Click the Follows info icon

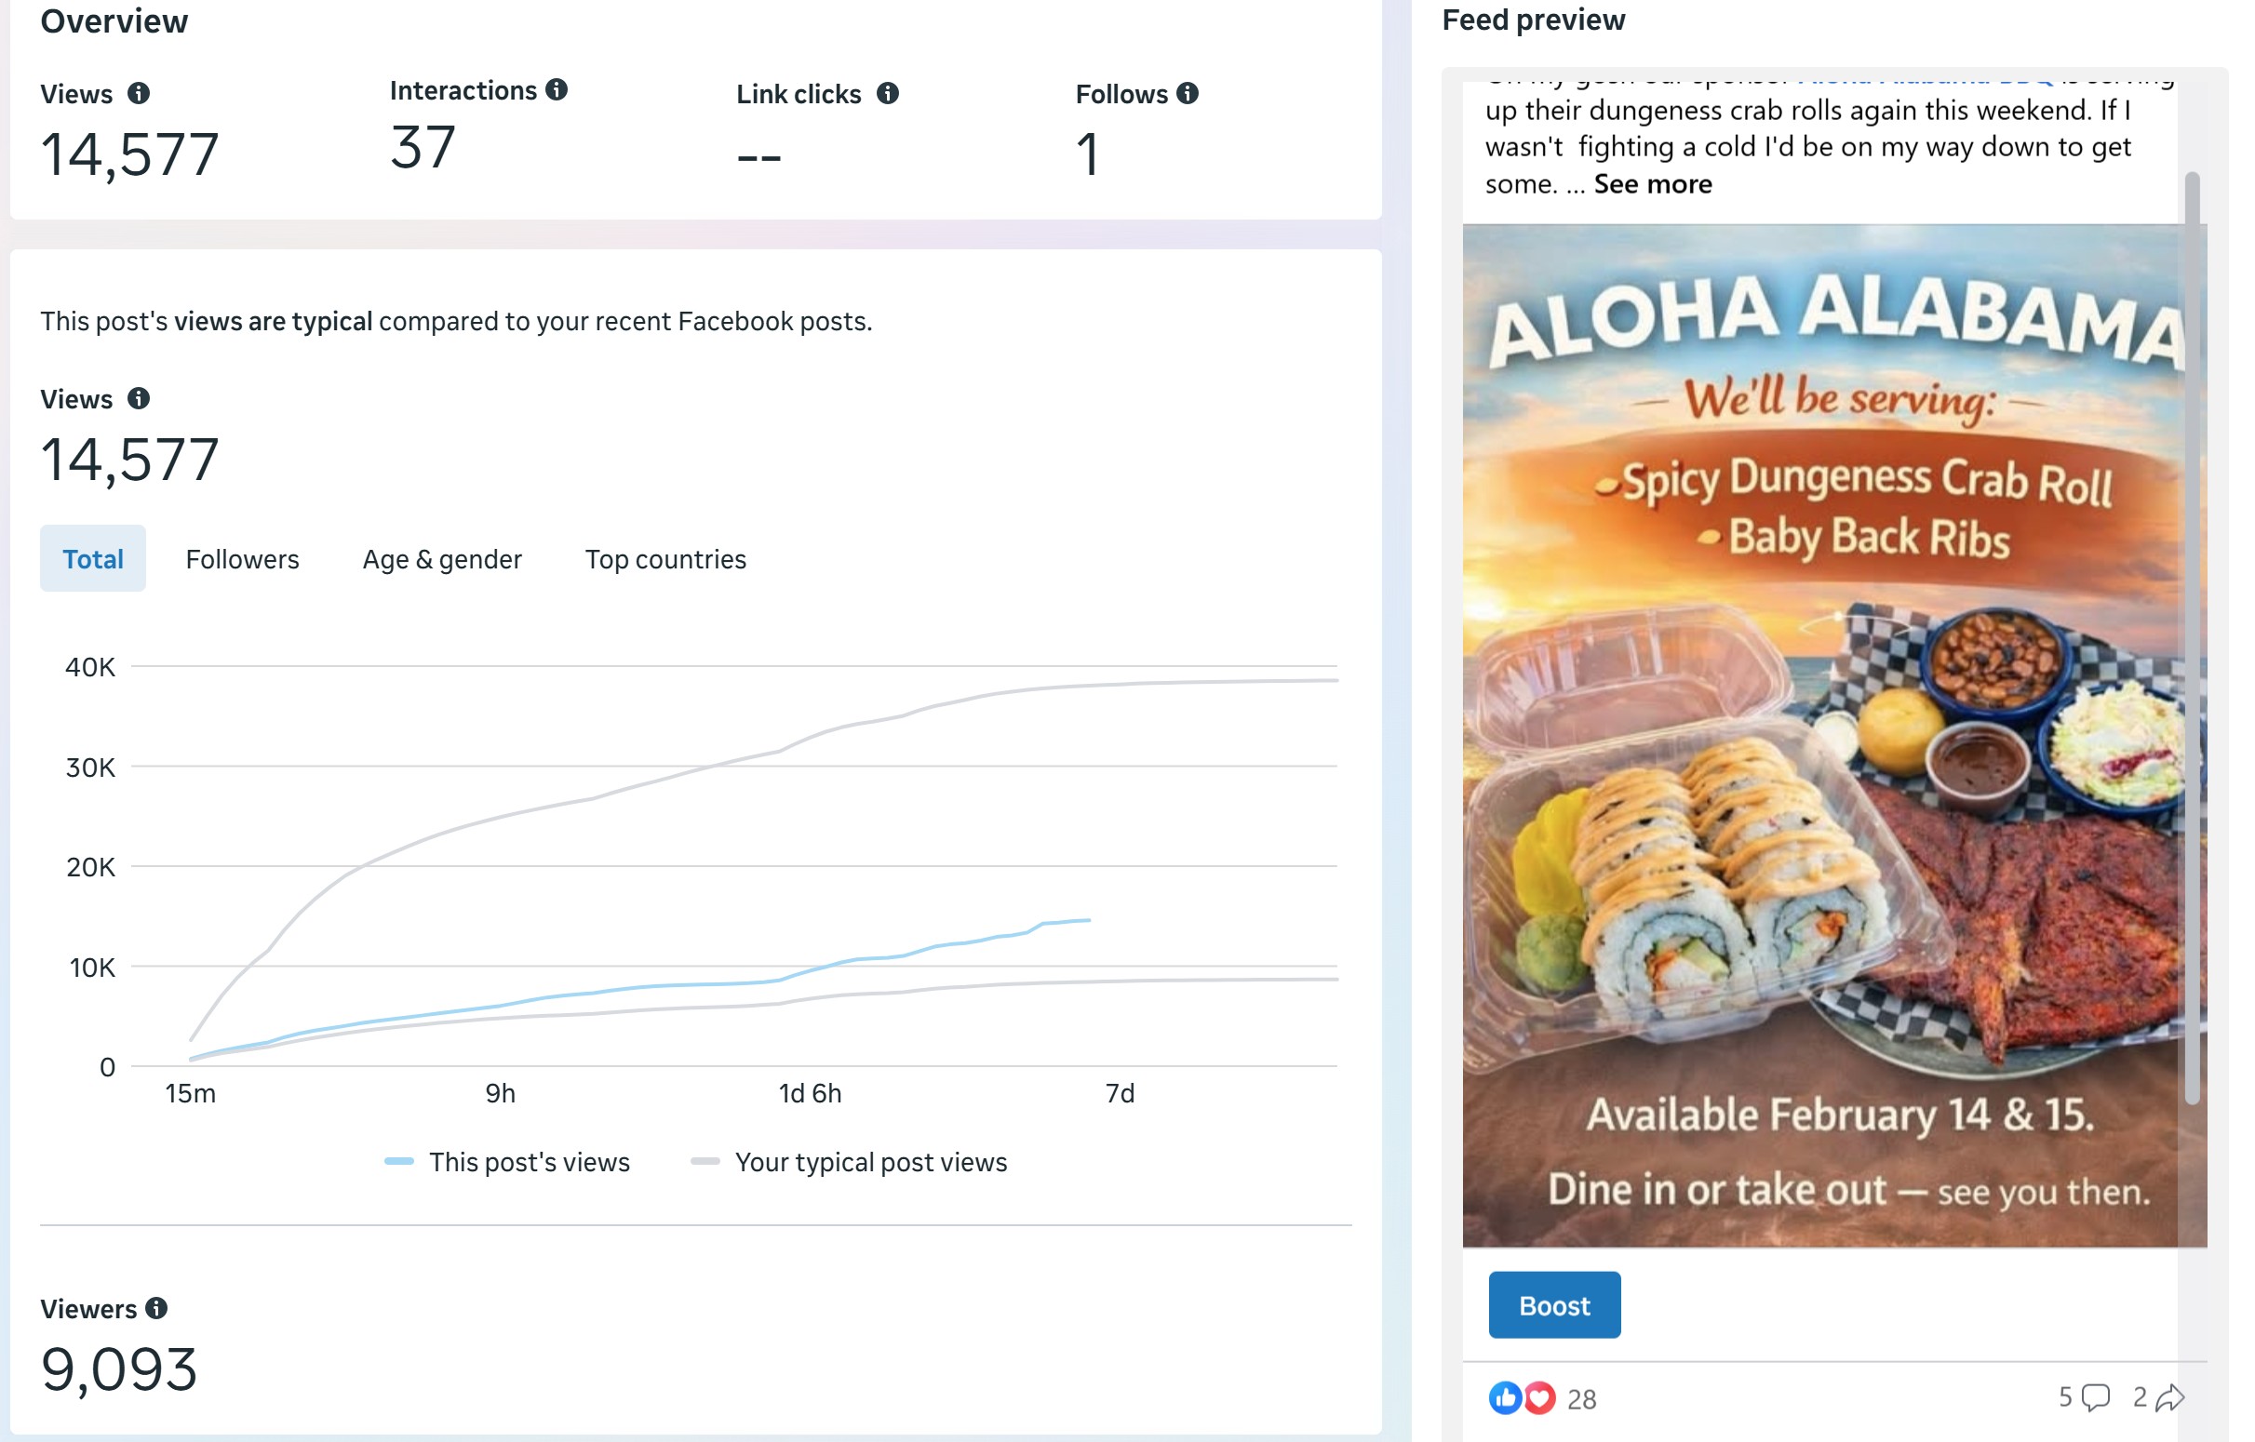coord(1187,94)
